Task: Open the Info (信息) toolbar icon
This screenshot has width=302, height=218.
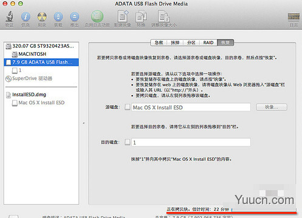Action: tap(26, 16)
